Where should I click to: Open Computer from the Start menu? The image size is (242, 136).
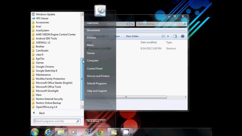tap(93, 60)
